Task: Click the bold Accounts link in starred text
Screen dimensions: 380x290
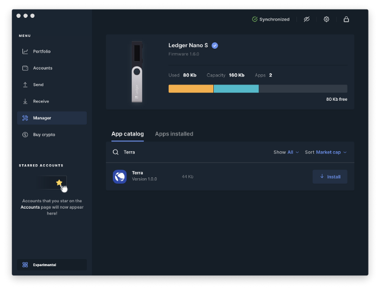Action: (x=30, y=207)
